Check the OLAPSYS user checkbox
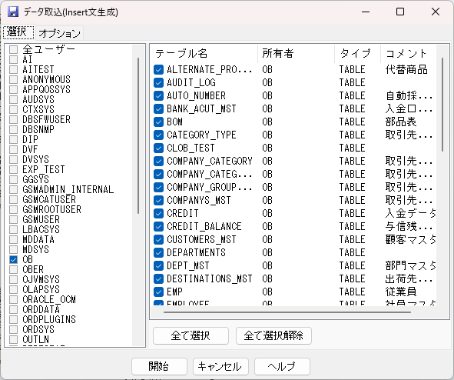Screen dimensions: 454x380 click(x=13, y=289)
